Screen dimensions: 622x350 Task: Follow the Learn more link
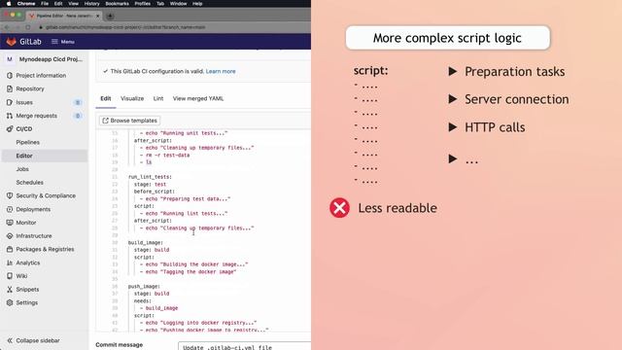(221, 71)
